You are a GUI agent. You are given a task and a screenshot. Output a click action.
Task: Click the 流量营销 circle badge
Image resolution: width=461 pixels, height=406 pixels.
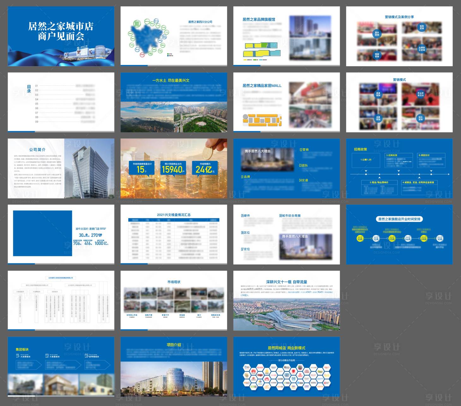pyautogui.click(x=378, y=119)
